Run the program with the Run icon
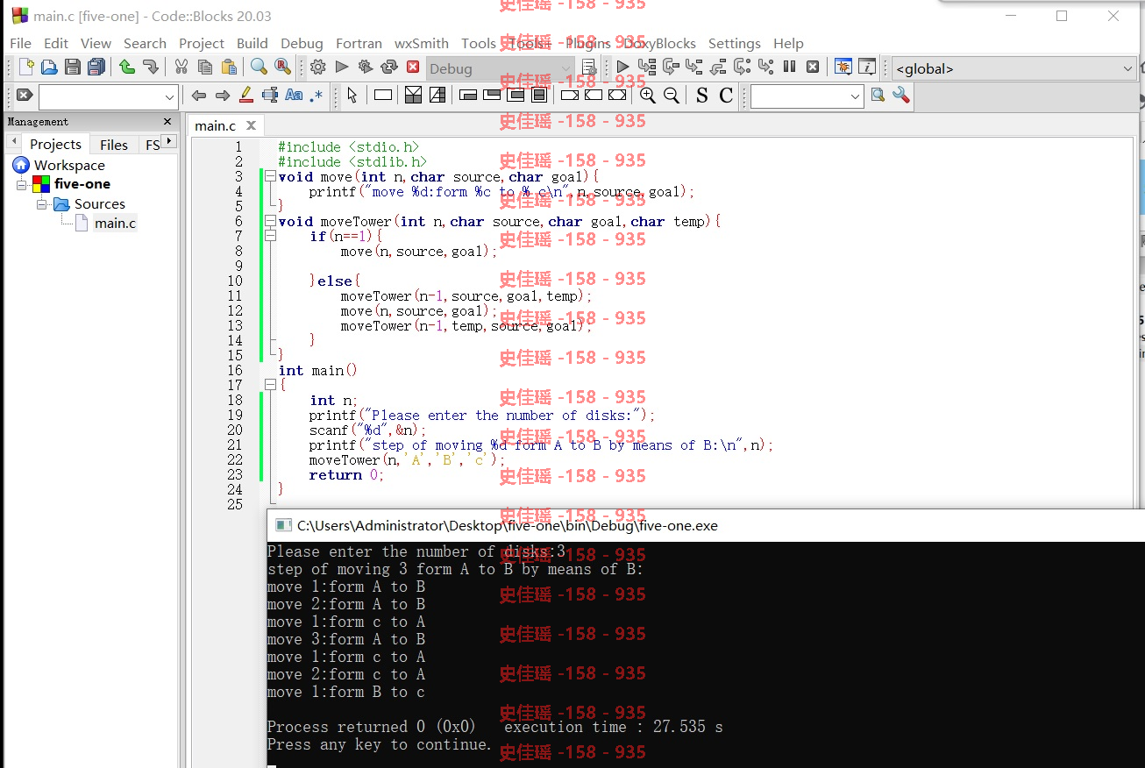 [x=342, y=67]
